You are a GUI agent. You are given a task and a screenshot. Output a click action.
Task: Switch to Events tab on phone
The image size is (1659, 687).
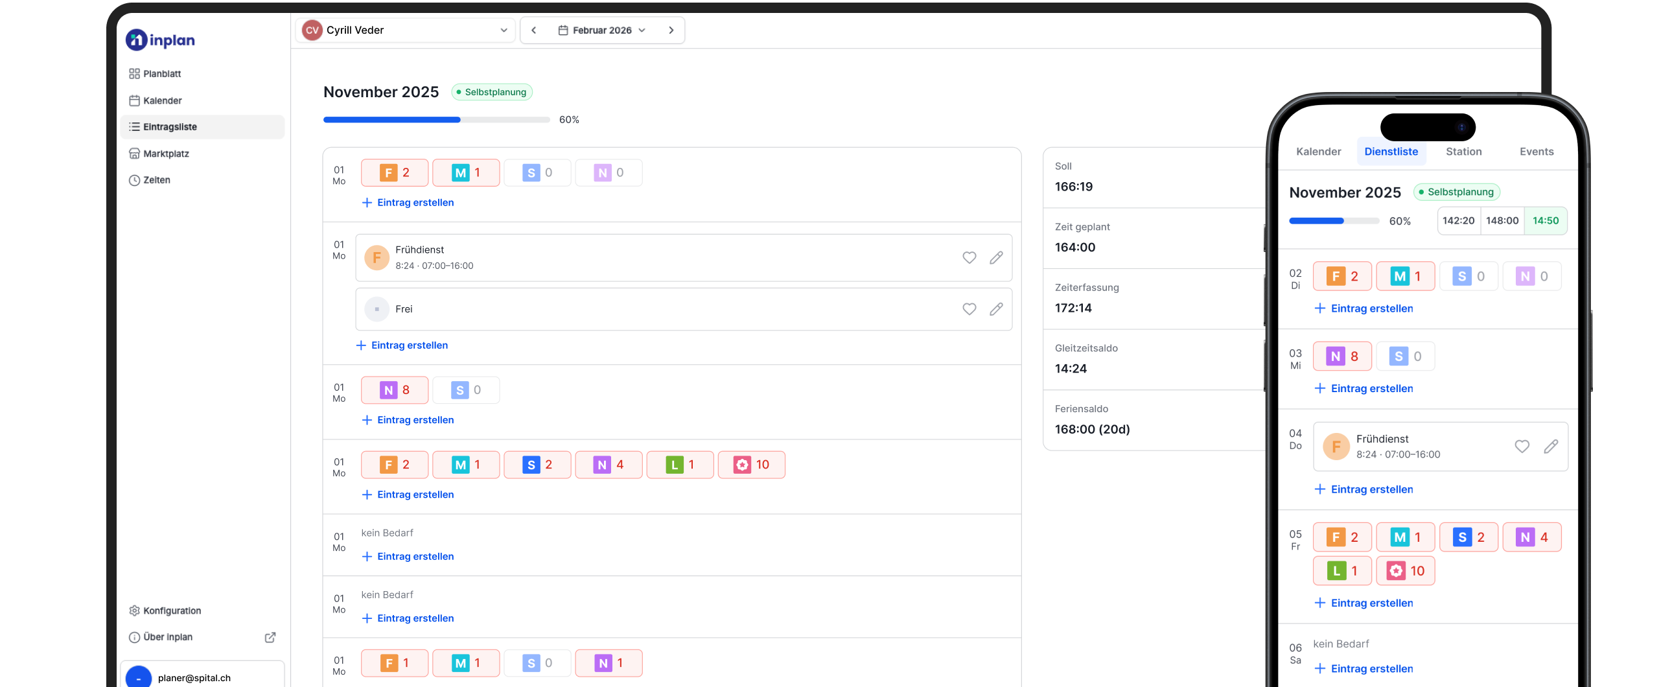[x=1537, y=152]
